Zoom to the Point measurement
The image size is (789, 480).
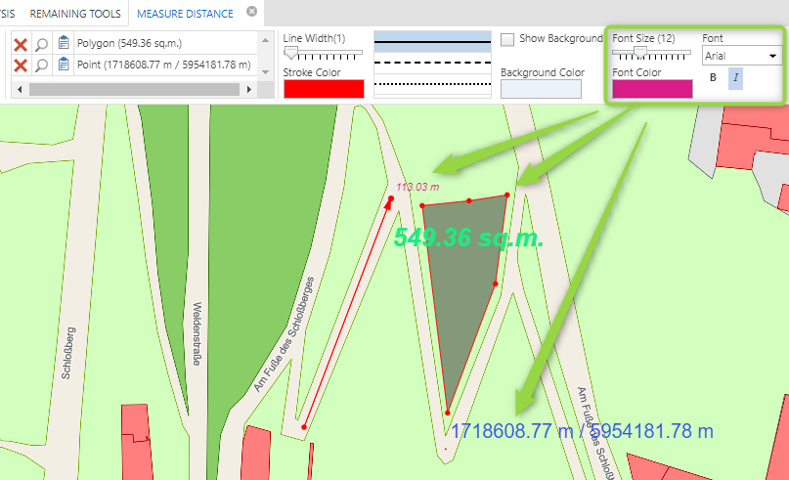42,65
